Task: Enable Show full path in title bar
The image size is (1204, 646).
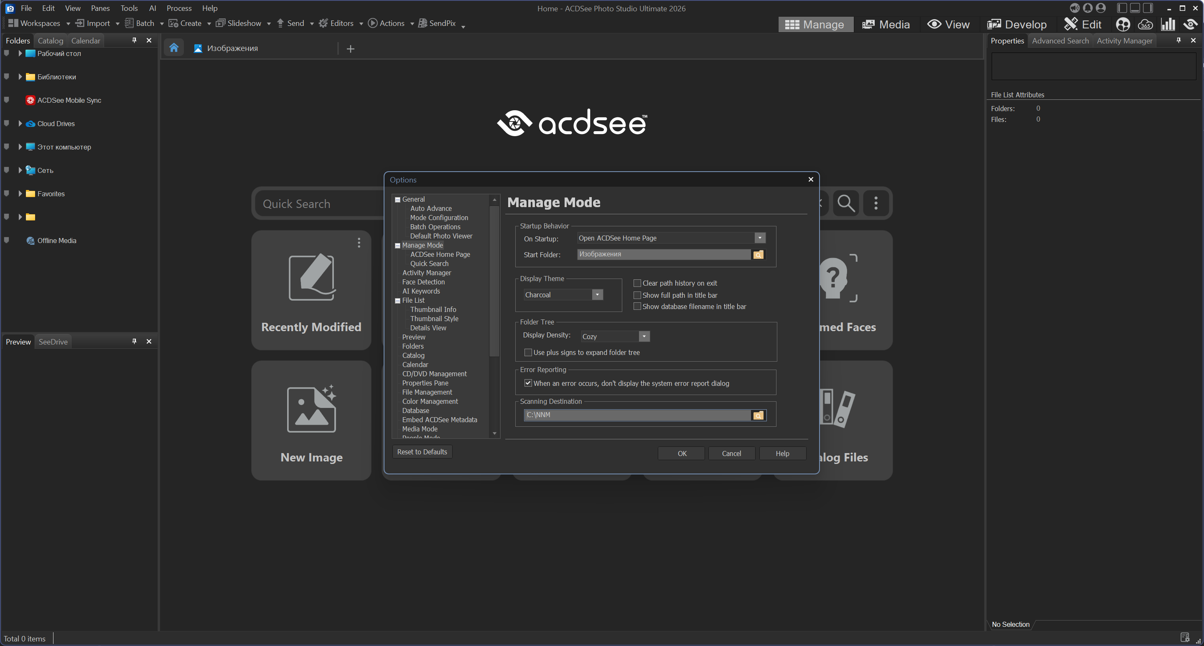Action: 637,295
